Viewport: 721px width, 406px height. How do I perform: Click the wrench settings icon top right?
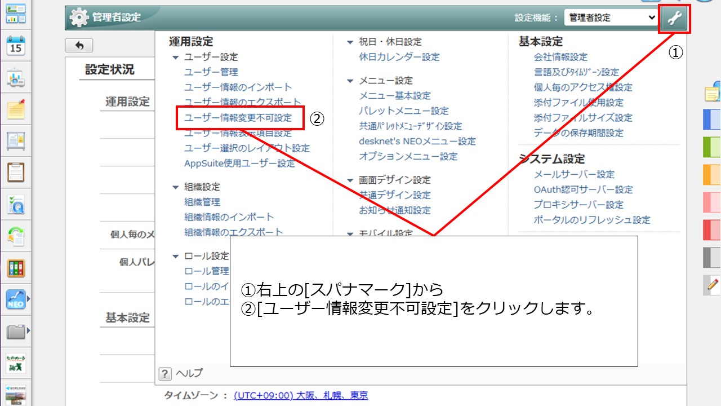674,17
